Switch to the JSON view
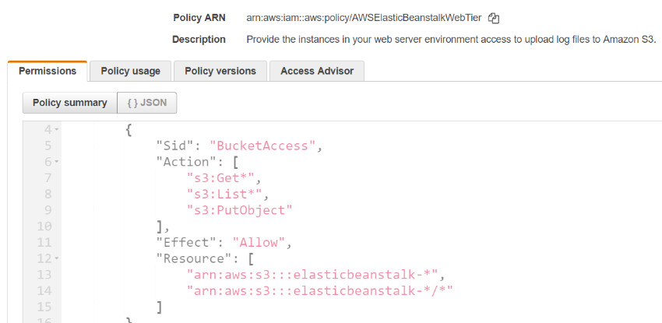662x323 pixels. (147, 103)
